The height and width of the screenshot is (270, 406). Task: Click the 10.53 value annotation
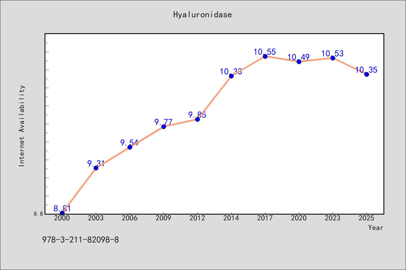332,53
